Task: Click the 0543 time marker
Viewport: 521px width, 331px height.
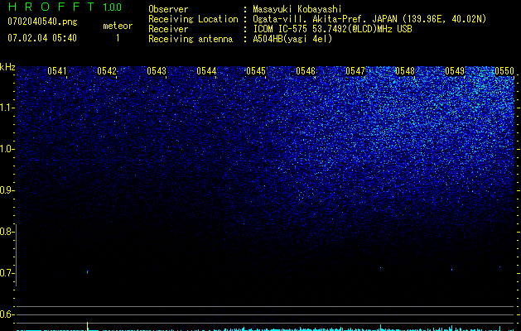Action: (157, 71)
